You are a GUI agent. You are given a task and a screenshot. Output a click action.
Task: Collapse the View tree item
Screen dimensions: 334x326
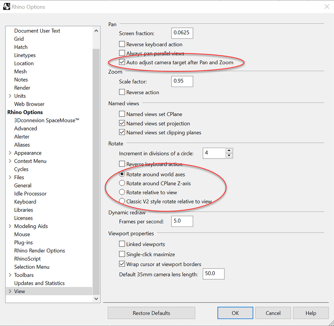pos(10,291)
